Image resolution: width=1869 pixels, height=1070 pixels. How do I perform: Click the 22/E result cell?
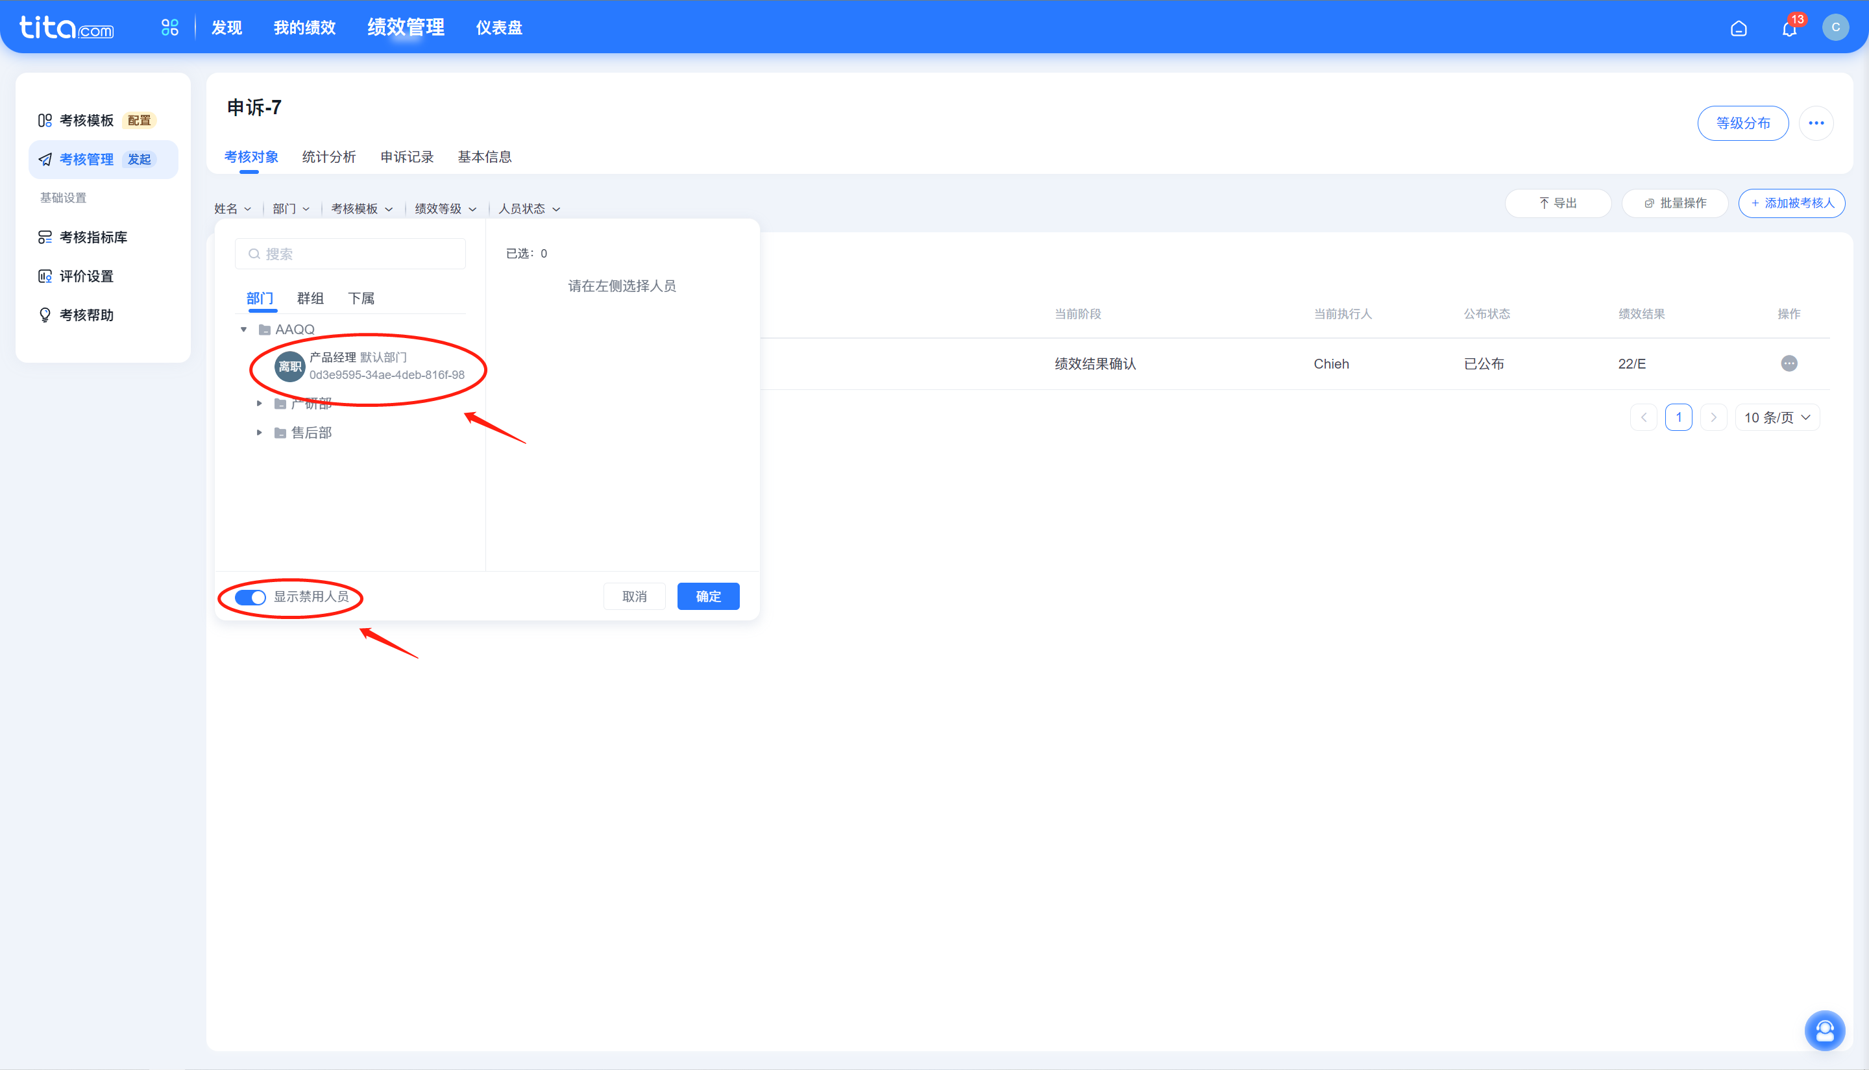pos(1631,365)
